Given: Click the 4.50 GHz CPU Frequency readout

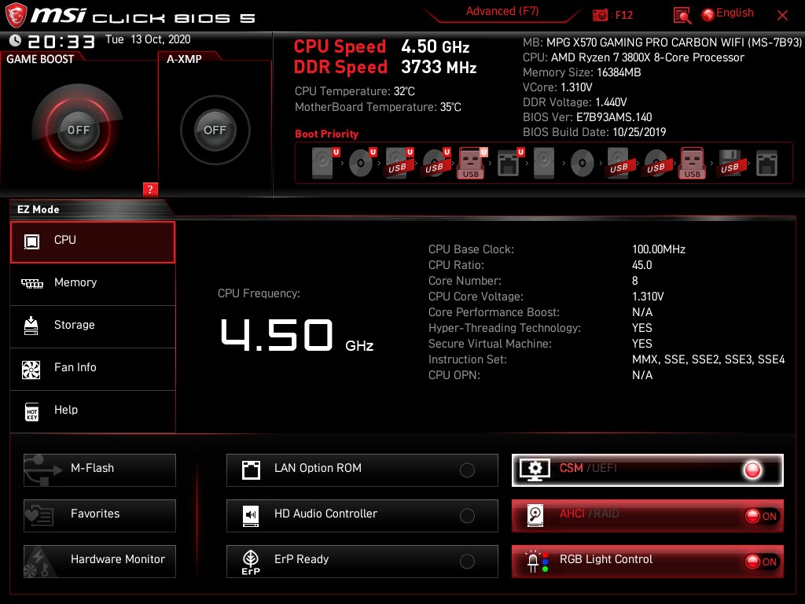Looking at the screenshot, I should pyautogui.click(x=296, y=335).
